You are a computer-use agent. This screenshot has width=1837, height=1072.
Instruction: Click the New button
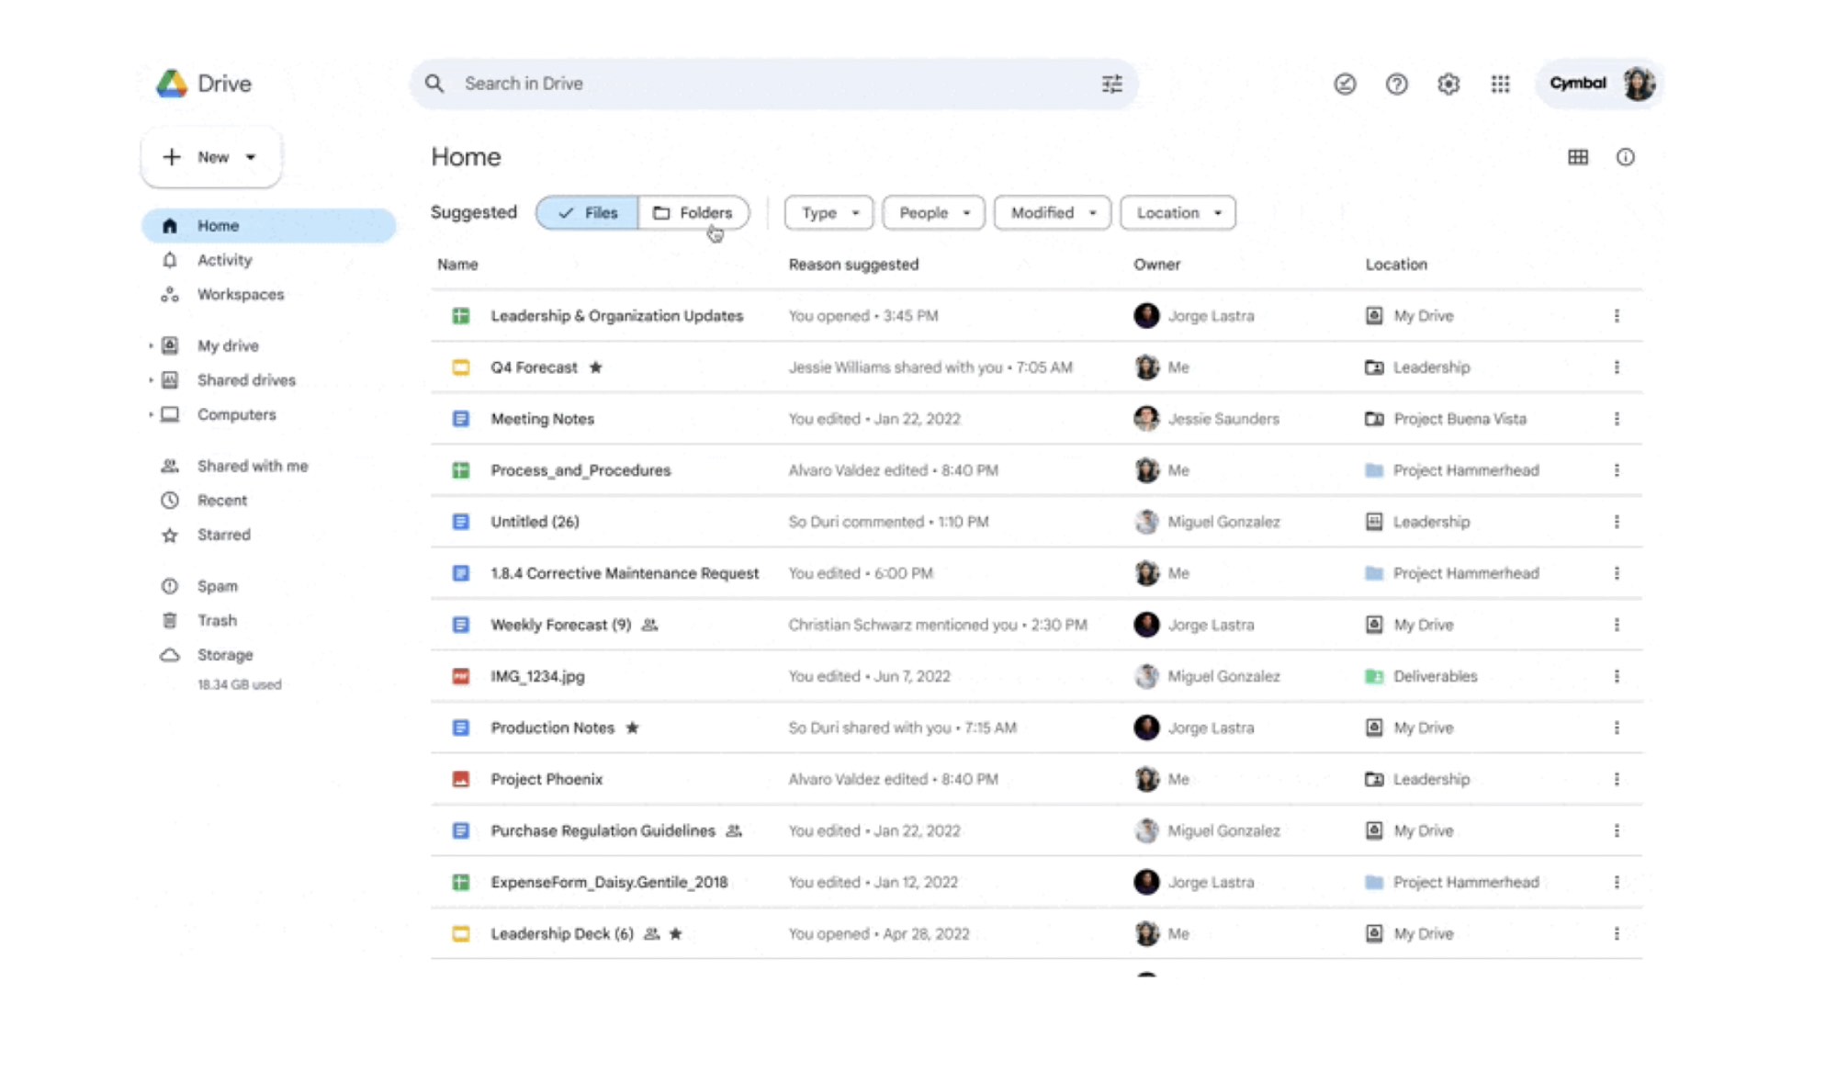[x=210, y=156]
